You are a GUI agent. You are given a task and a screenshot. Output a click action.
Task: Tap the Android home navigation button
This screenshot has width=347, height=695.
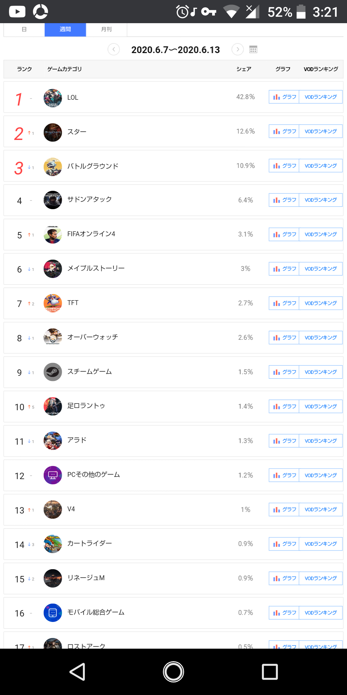pyautogui.click(x=173, y=672)
